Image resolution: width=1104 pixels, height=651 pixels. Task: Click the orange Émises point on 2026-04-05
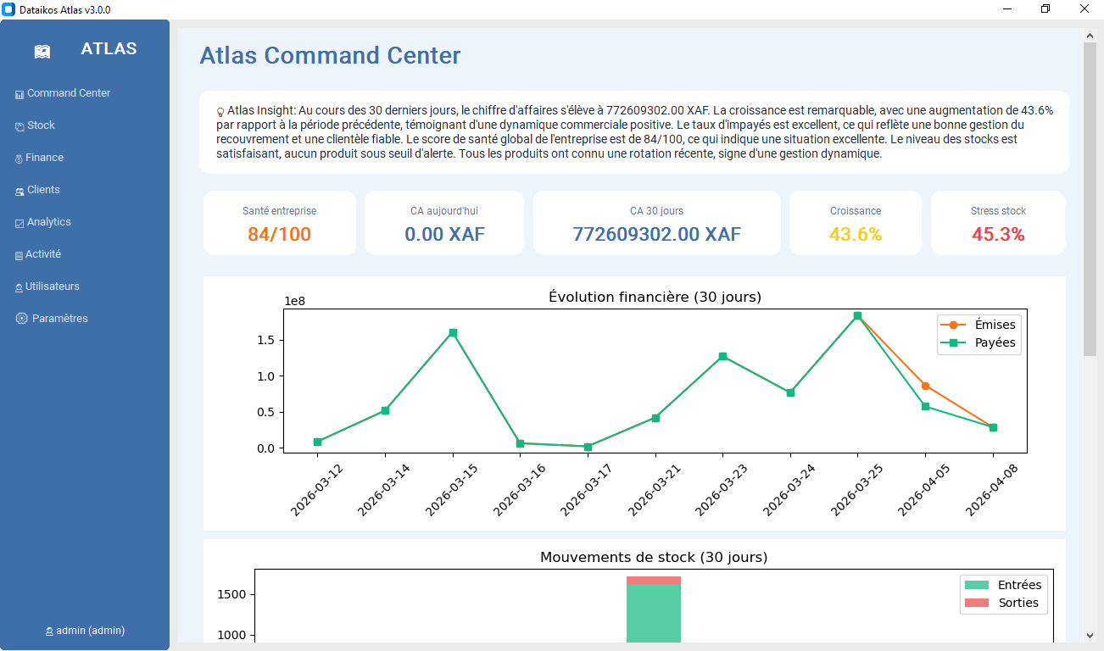pyautogui.click(x=925, y=386)
